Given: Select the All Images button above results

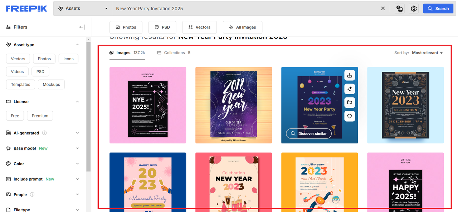Looking at the screenshot, I should click(x=242, y=27).
